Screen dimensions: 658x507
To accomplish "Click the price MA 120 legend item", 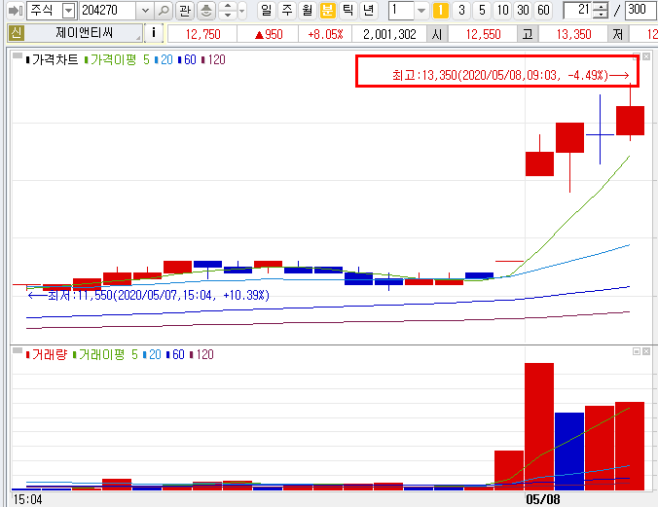I will coord(213,60).
